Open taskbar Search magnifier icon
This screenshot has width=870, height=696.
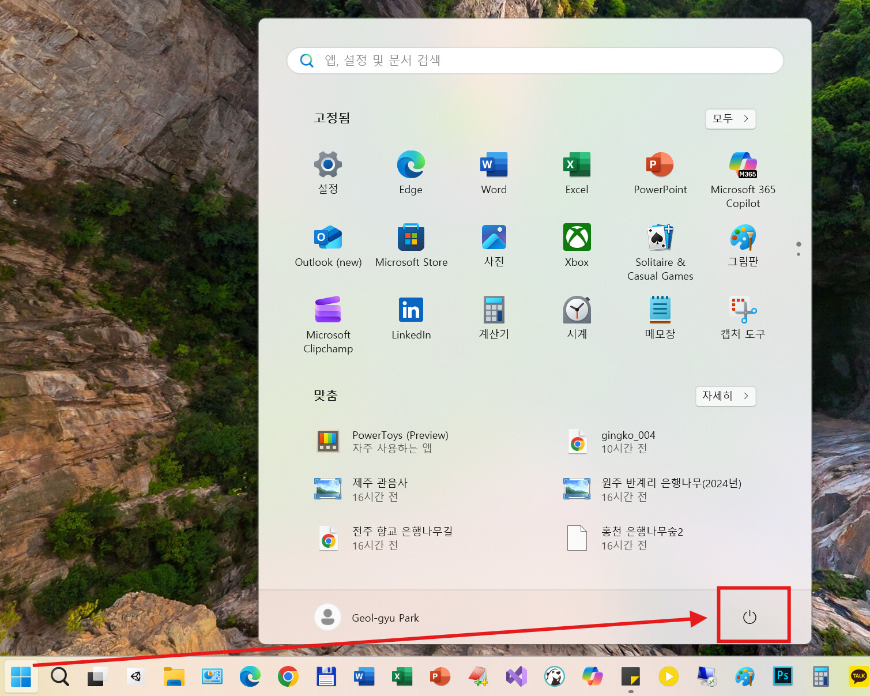59,676
